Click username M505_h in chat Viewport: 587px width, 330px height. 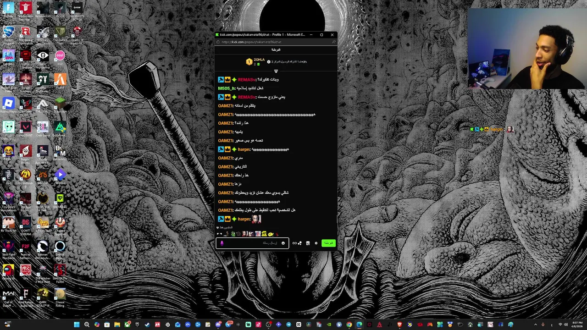click(x=227, y=88)
